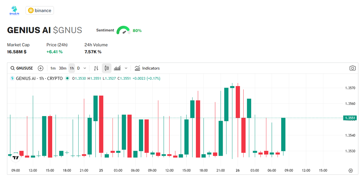Click the GNUS.AI logo
The image size is (364, 180).
click(14, 10)
